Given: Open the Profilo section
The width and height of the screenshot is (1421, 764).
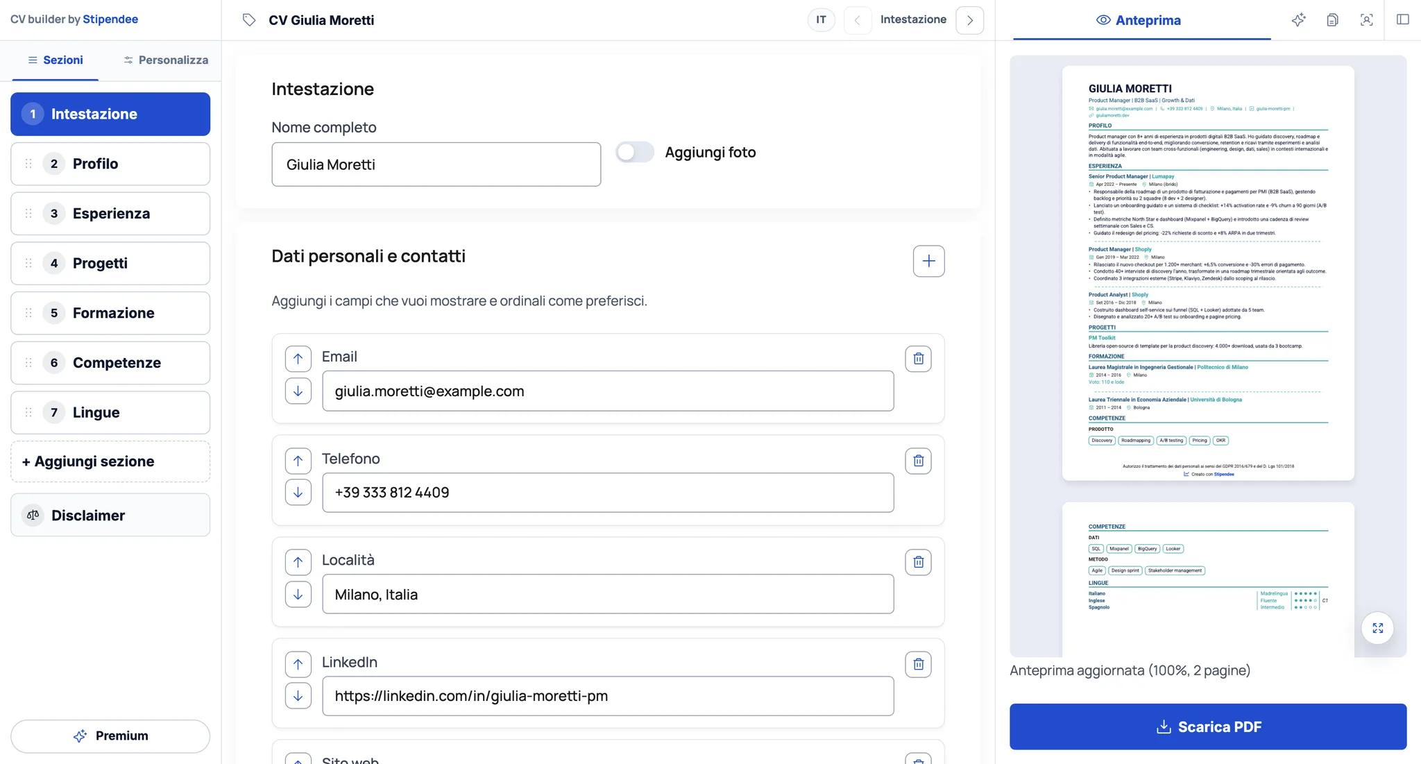Looking at the screenshot, I should pos(110,164).
